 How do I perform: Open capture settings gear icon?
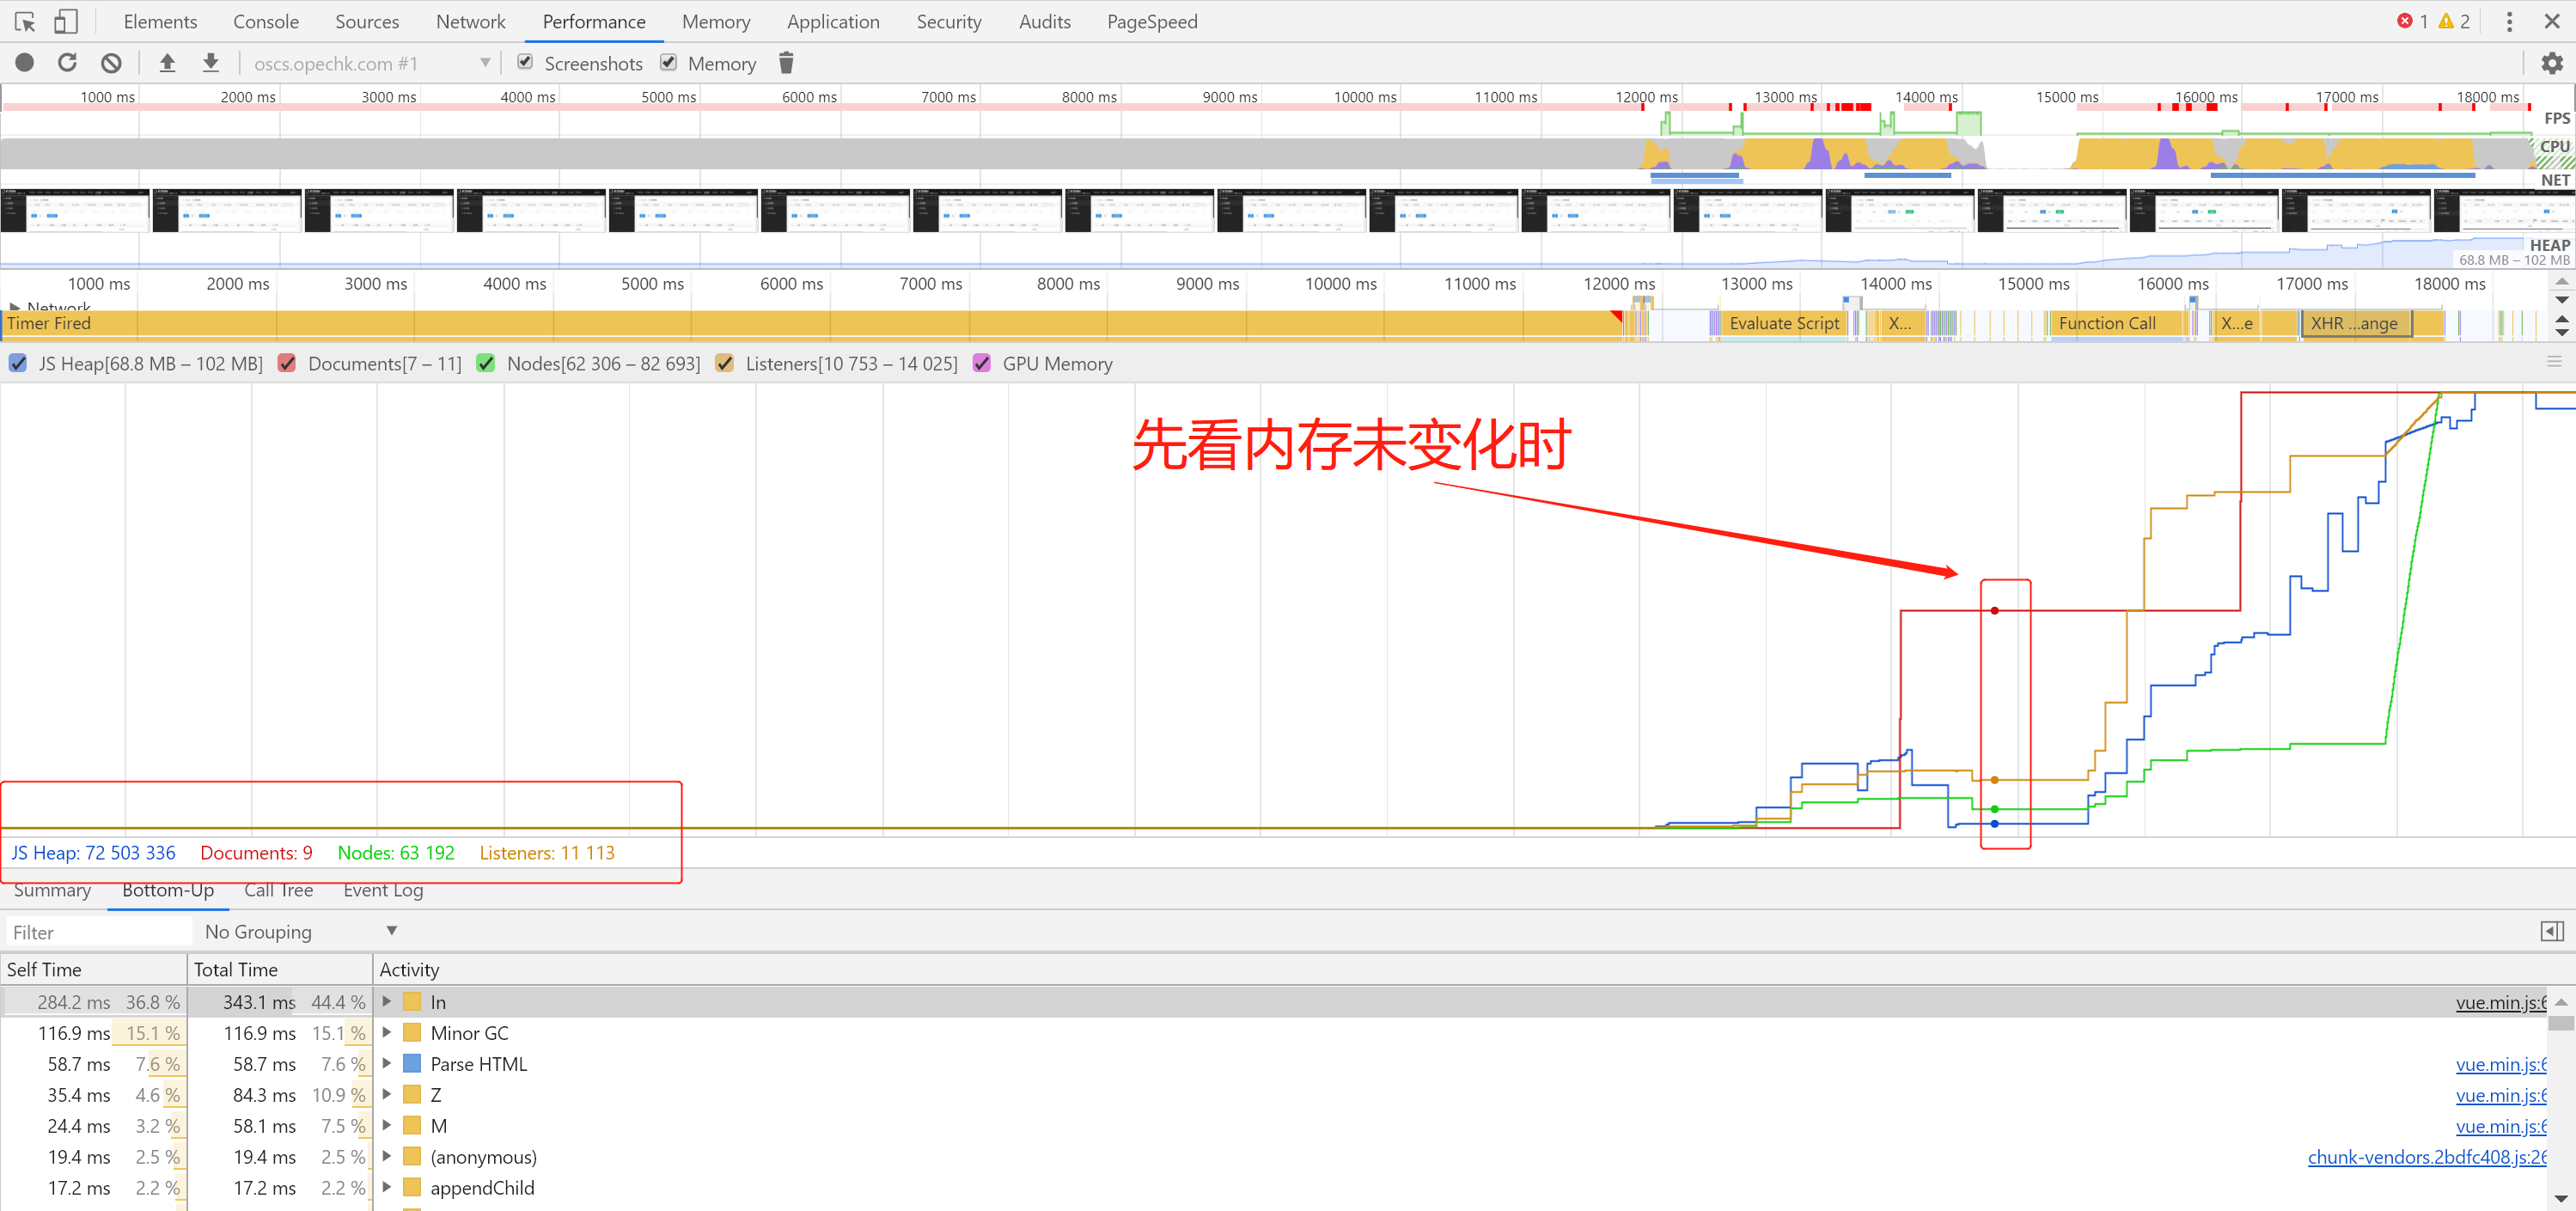[2552, 63]
